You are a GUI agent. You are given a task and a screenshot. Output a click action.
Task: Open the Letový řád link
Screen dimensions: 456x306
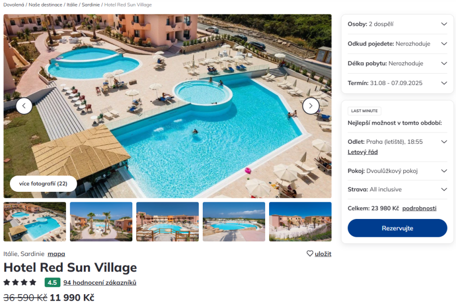tap(363, 152)
